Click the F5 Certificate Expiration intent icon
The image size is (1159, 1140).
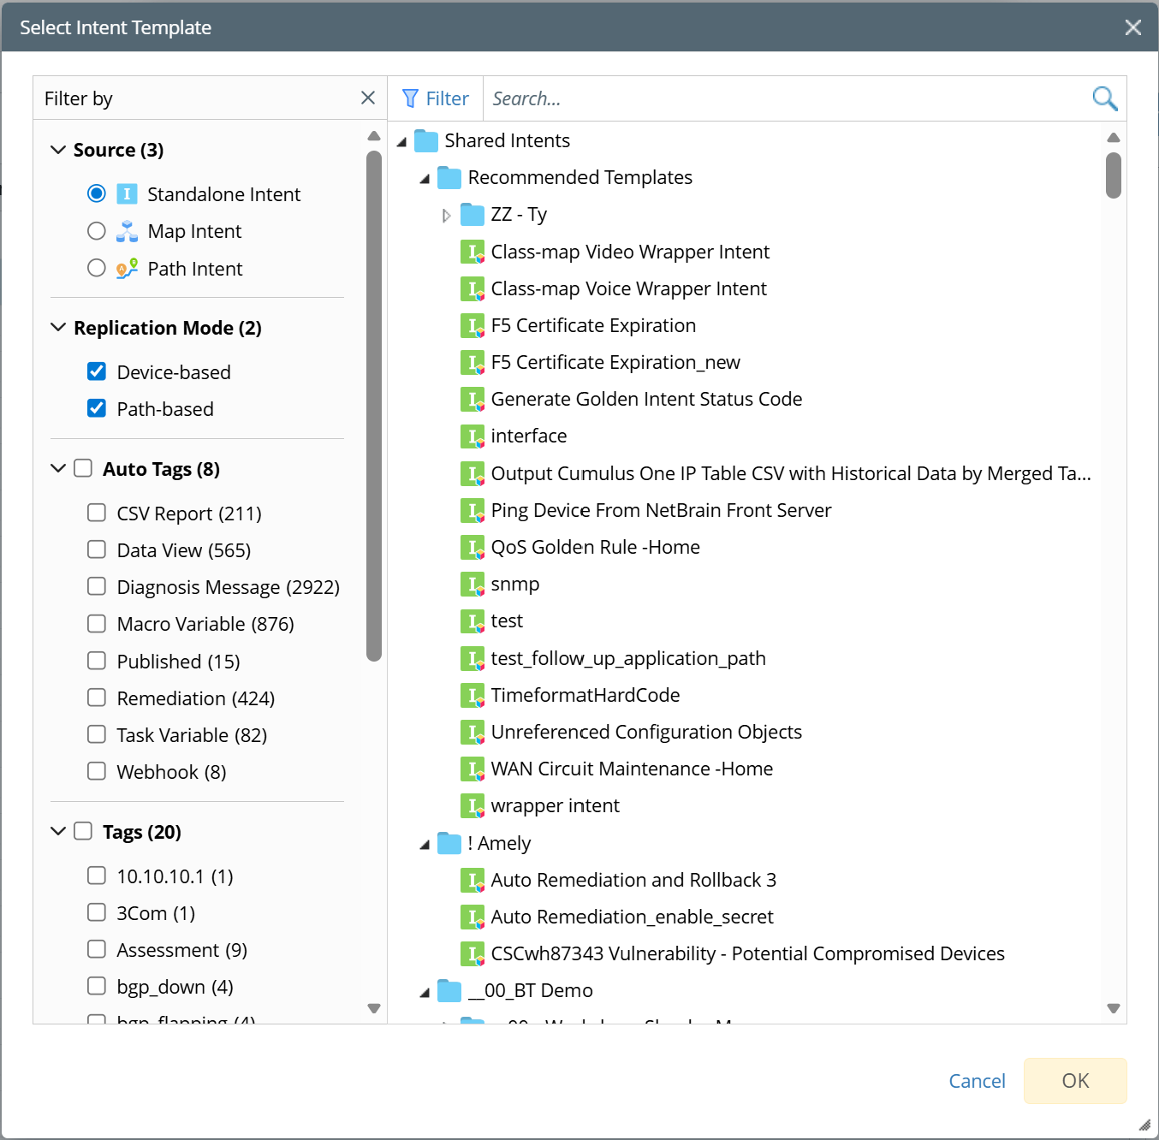(473, 326)
